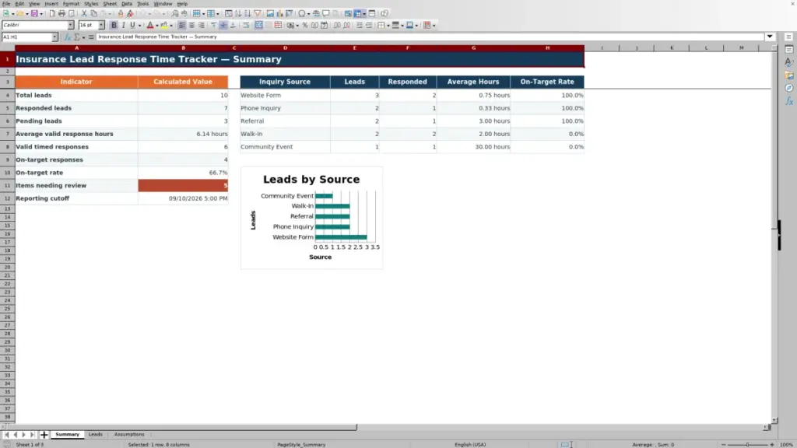Click the Function Wizard icon

click(x=68, y=37)
